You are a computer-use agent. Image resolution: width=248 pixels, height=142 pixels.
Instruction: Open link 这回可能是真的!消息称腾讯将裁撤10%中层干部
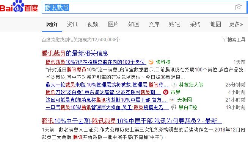106,100
